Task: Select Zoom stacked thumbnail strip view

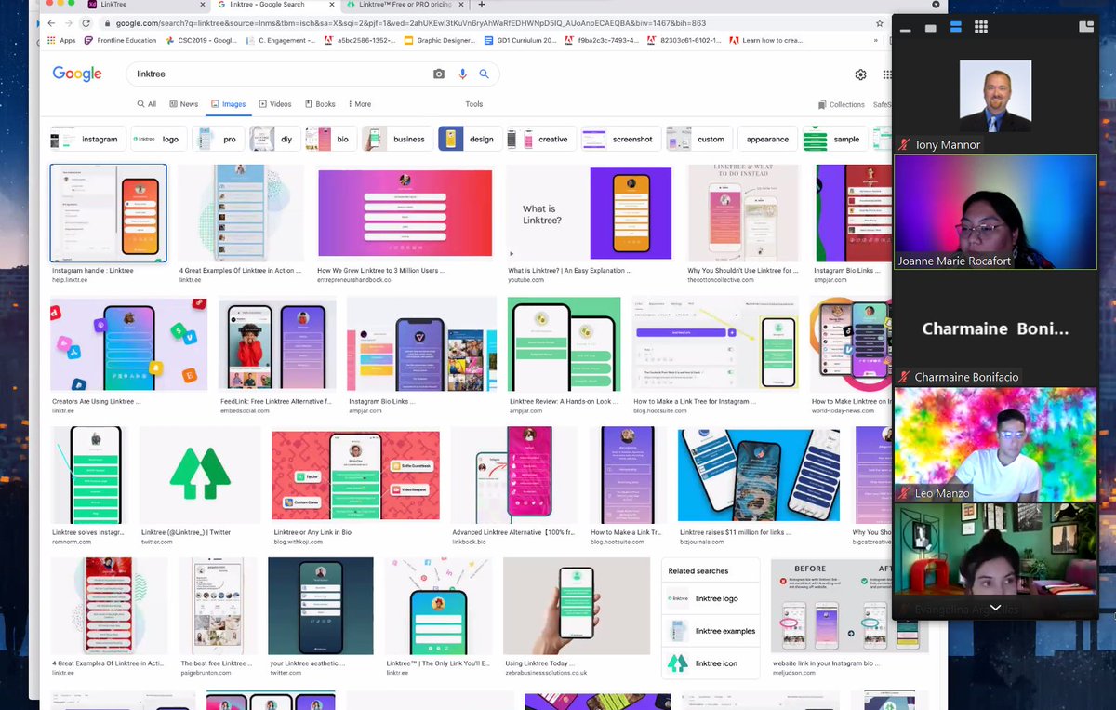Action: tap(955, 28)
